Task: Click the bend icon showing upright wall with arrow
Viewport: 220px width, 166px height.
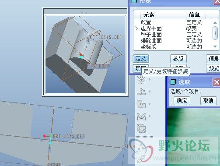Action: click(141, 92)
